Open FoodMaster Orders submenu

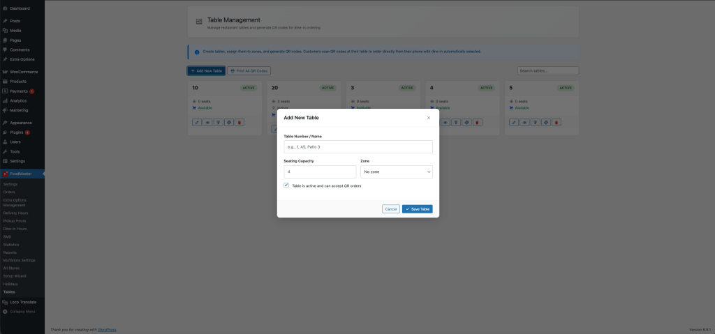[x=9, y=192]
